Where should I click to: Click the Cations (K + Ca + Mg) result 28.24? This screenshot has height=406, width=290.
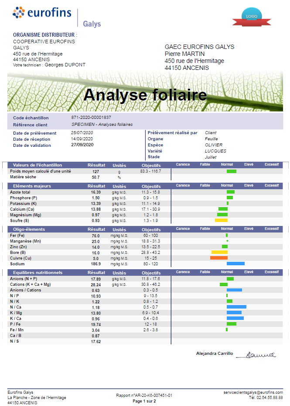click(96, 285)
